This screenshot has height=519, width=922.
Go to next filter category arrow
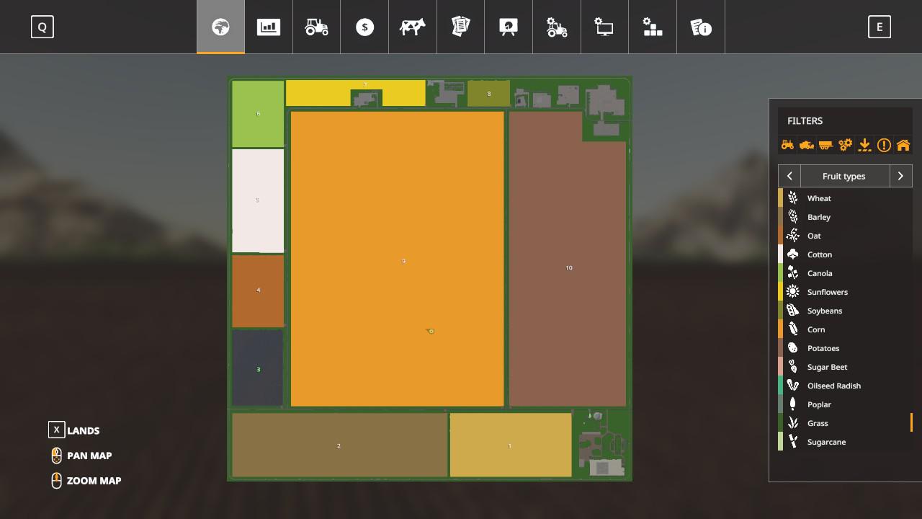900,176
